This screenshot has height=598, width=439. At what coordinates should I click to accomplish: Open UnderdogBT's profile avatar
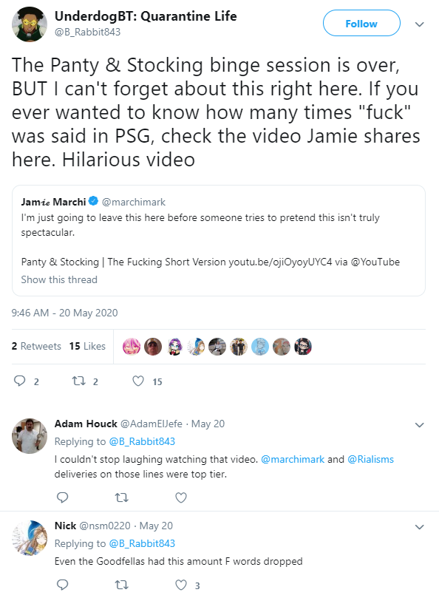[30, 24]
